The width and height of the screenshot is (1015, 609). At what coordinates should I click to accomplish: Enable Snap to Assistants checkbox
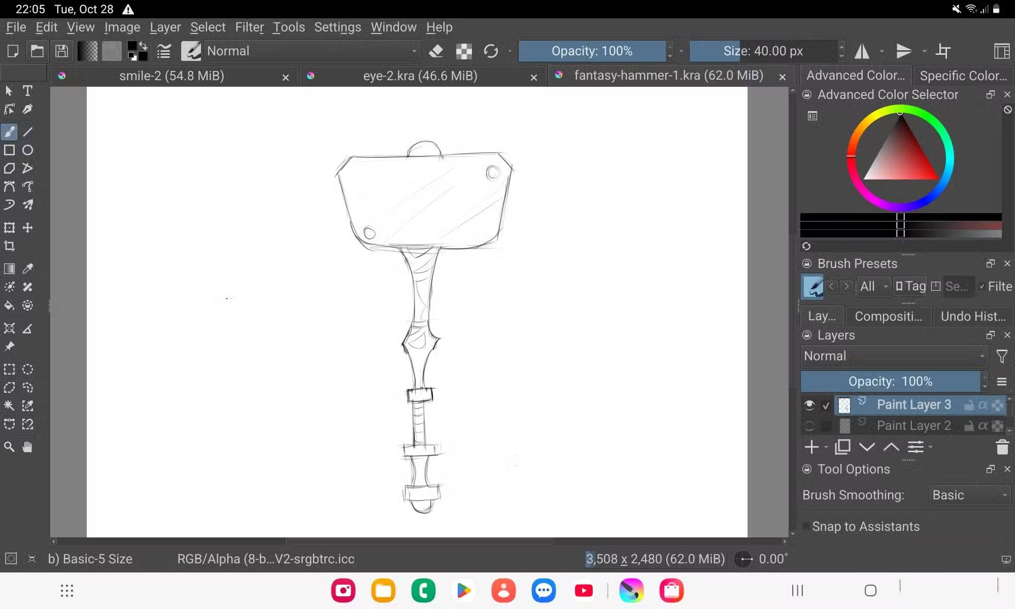coord(806,526)
